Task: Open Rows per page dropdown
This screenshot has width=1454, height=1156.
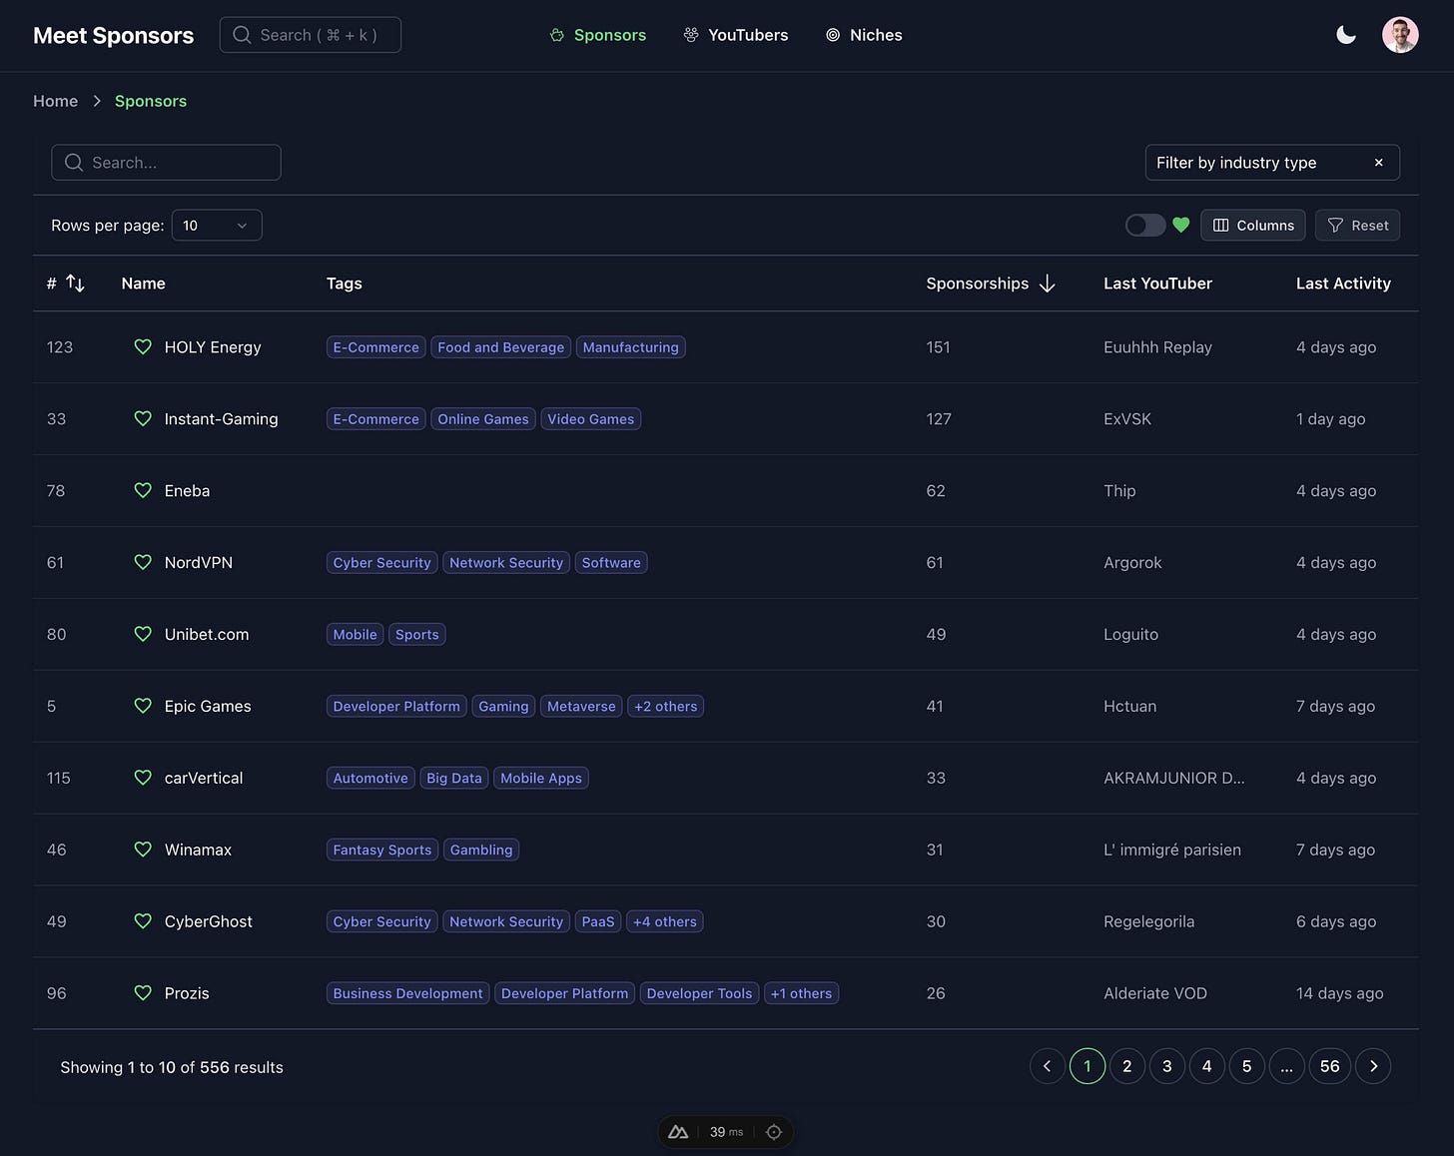Action: [x=217, y=226]
